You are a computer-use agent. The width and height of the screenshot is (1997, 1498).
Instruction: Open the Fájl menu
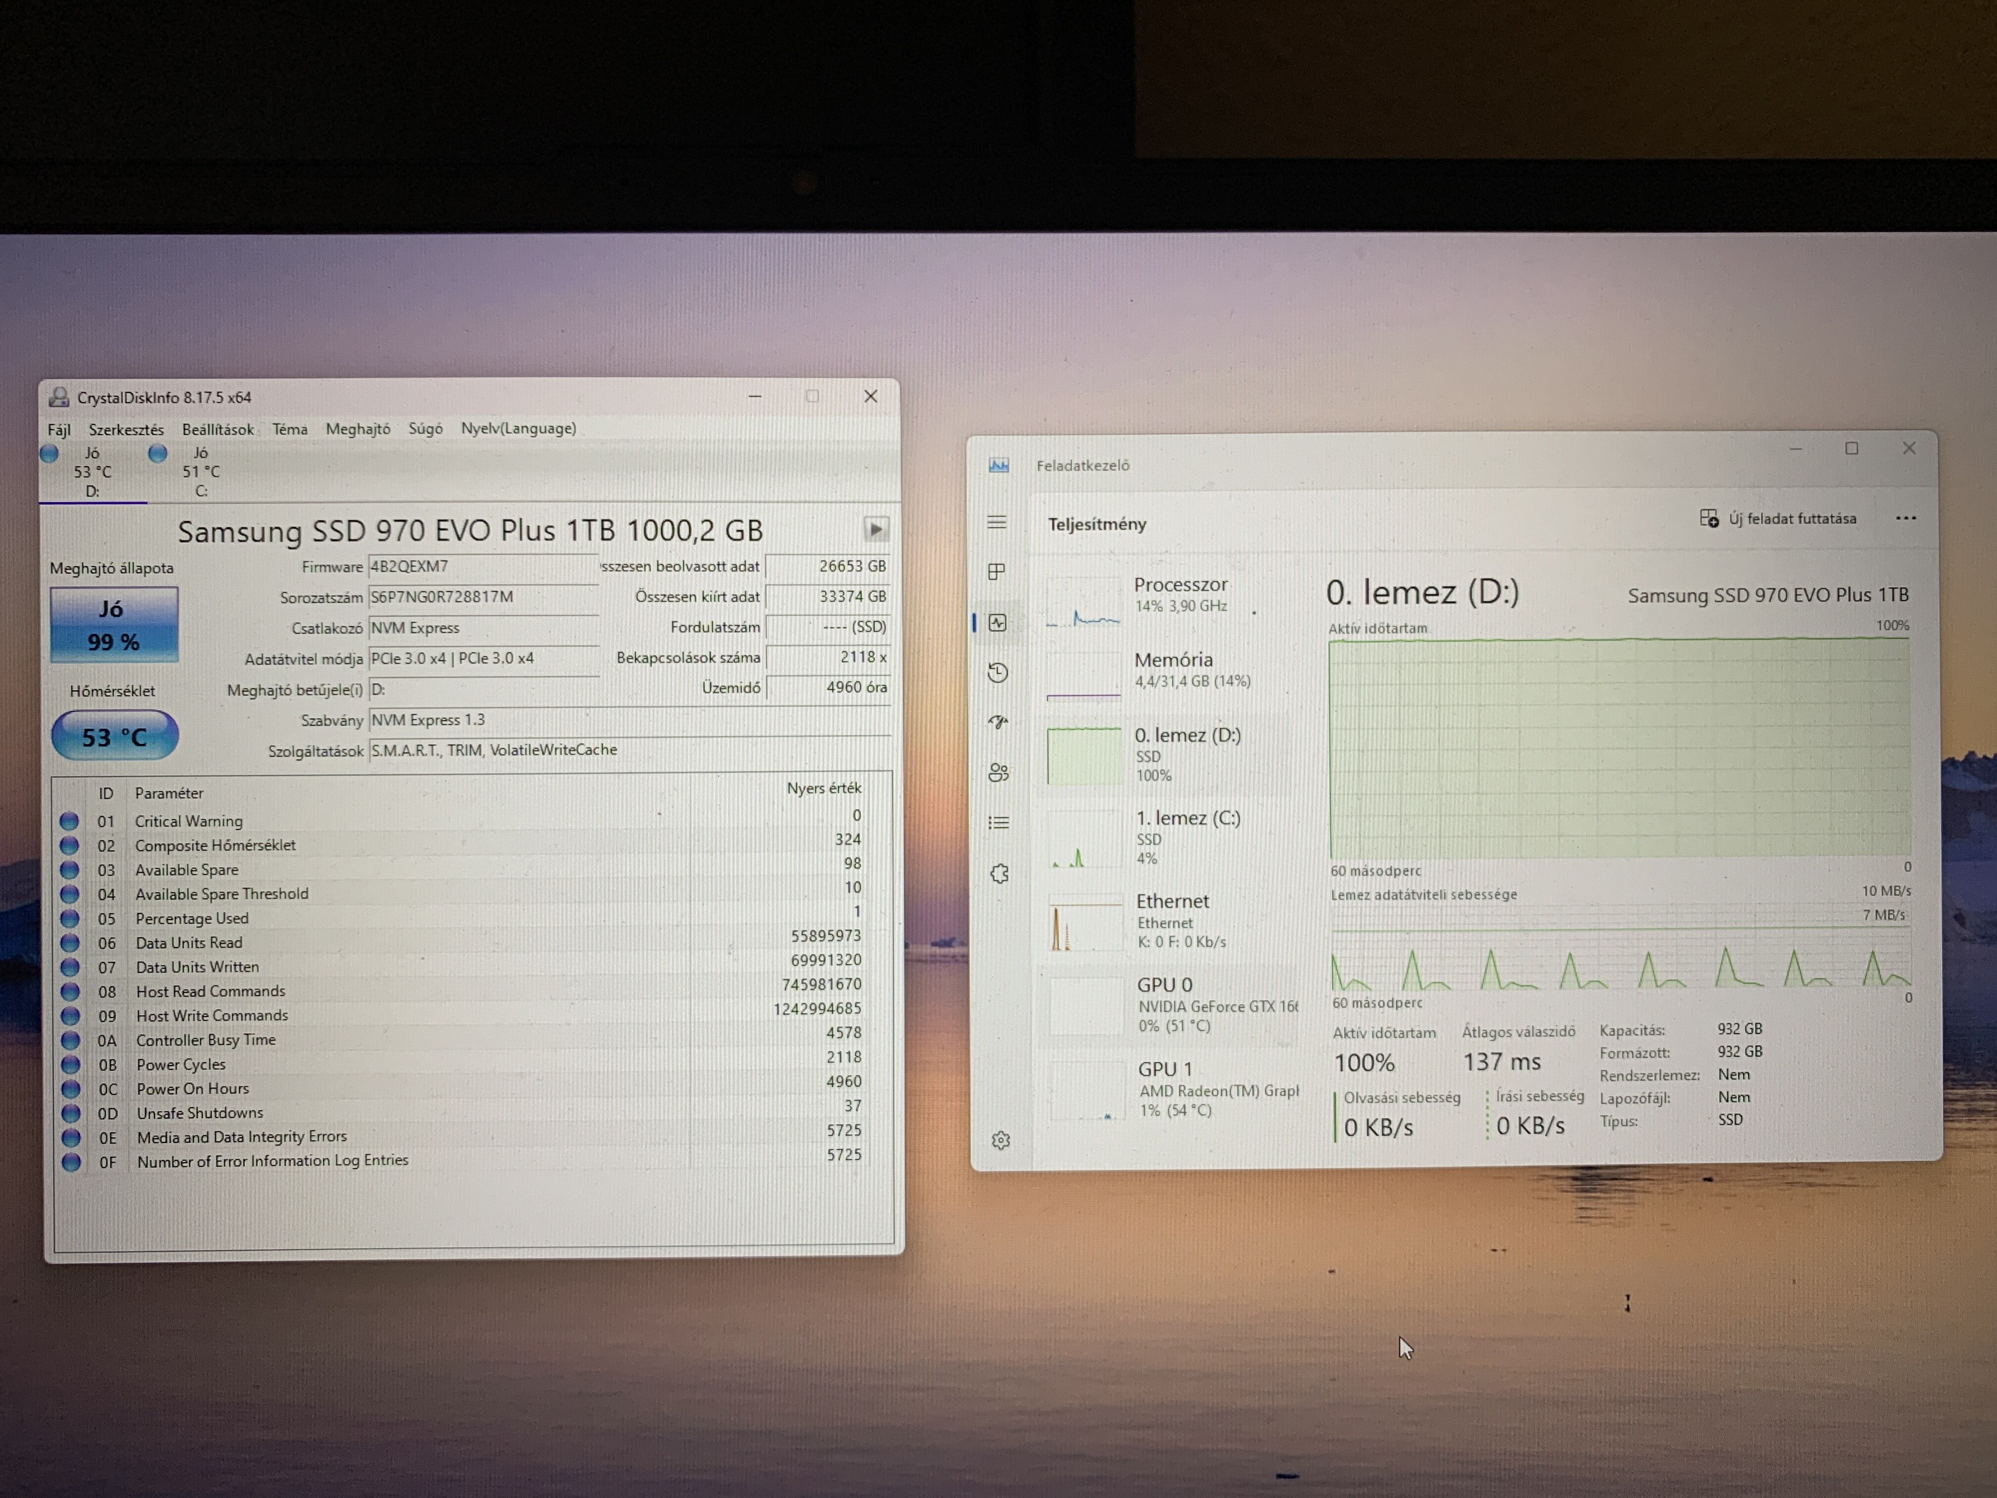point(58,429)
